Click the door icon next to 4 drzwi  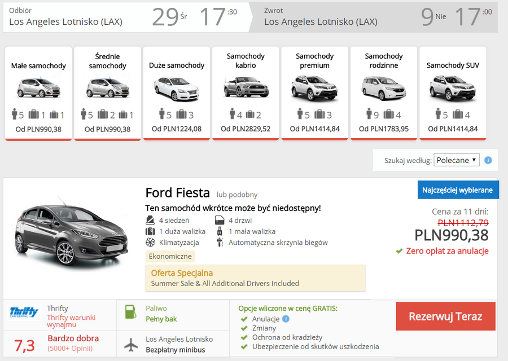click(220, 220)
